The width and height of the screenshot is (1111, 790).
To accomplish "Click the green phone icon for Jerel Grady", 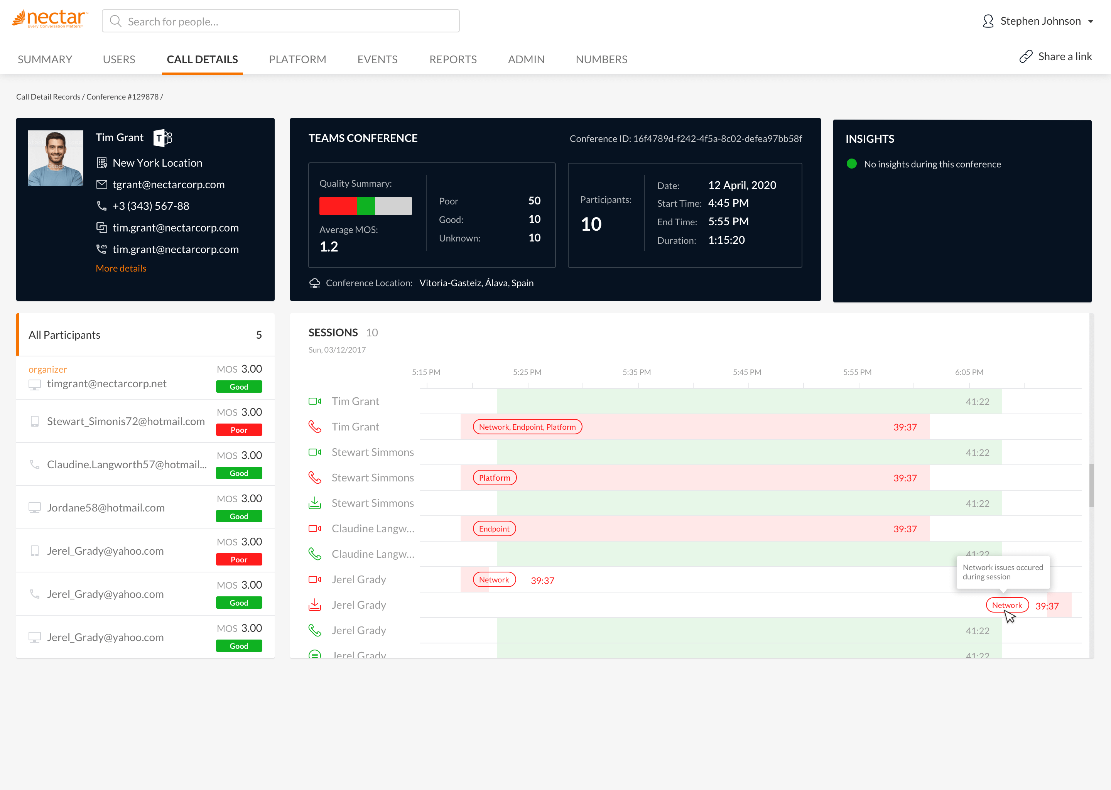I will tap(315, 630).
